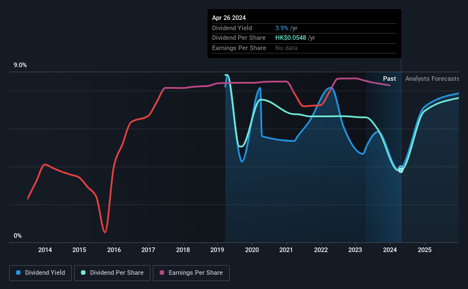
Task: Click the blue Dividend Yield legend dot
Action: (x=18, y=273)
